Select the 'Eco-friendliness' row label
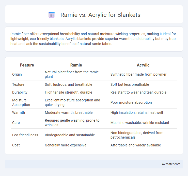188x176 pixels. (x=25, y=135)
